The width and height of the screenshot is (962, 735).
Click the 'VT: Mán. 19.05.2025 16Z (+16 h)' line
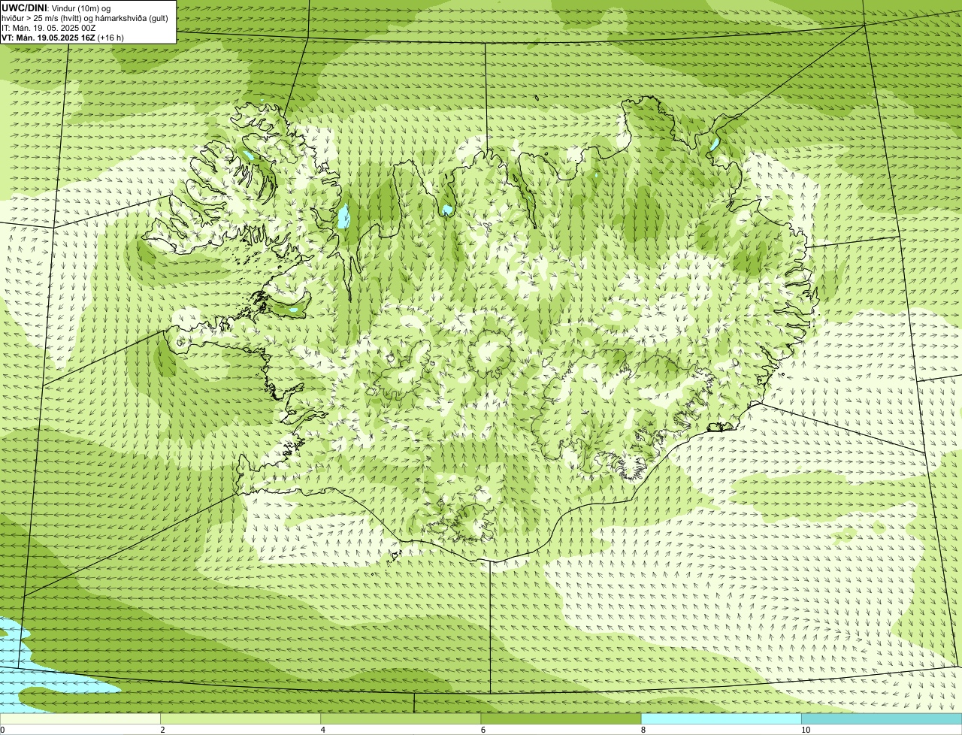coord(63,38)
